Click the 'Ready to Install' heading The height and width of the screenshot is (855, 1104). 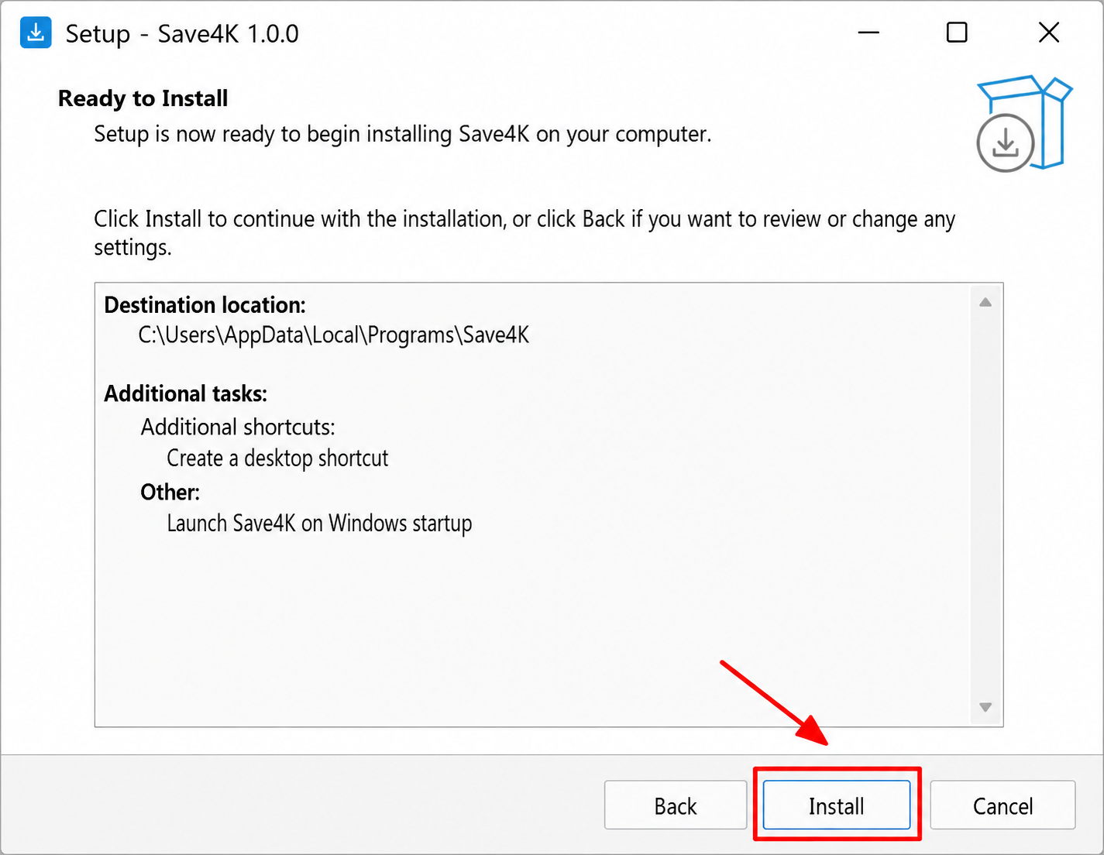pyautogui.click(x=143, y=98)
